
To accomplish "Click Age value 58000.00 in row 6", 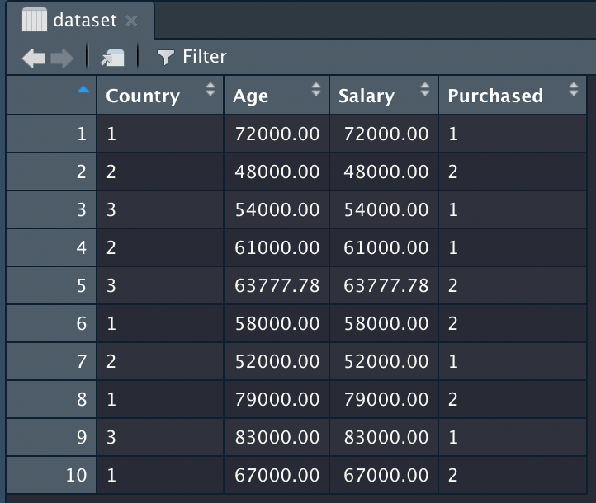I will (277, 323).
